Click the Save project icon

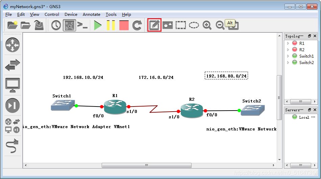[39, 25]
